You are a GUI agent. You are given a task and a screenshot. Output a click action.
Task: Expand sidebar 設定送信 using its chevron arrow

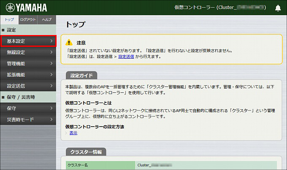(51, 86)
